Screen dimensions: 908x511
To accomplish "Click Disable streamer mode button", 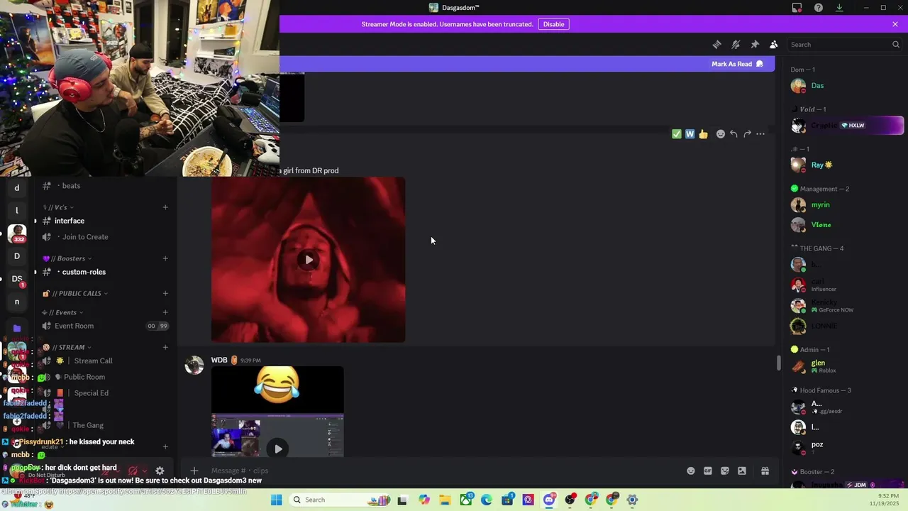I will click(554, 24).
